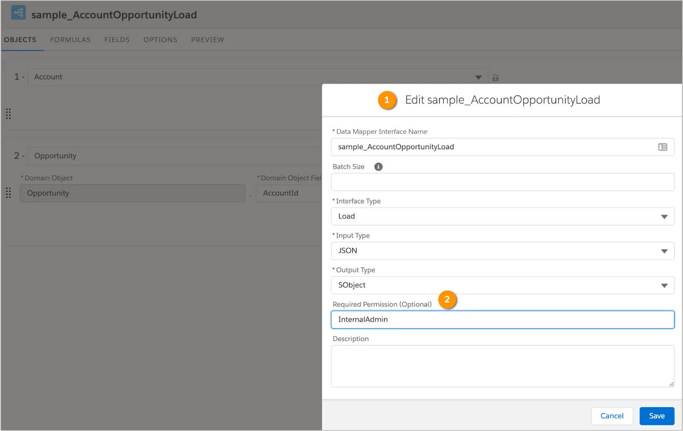Click the Domain Object field showing Opportunity
The width and height of the screenshot is (683, 431).
pyautogui.click(x=132, y=193)
